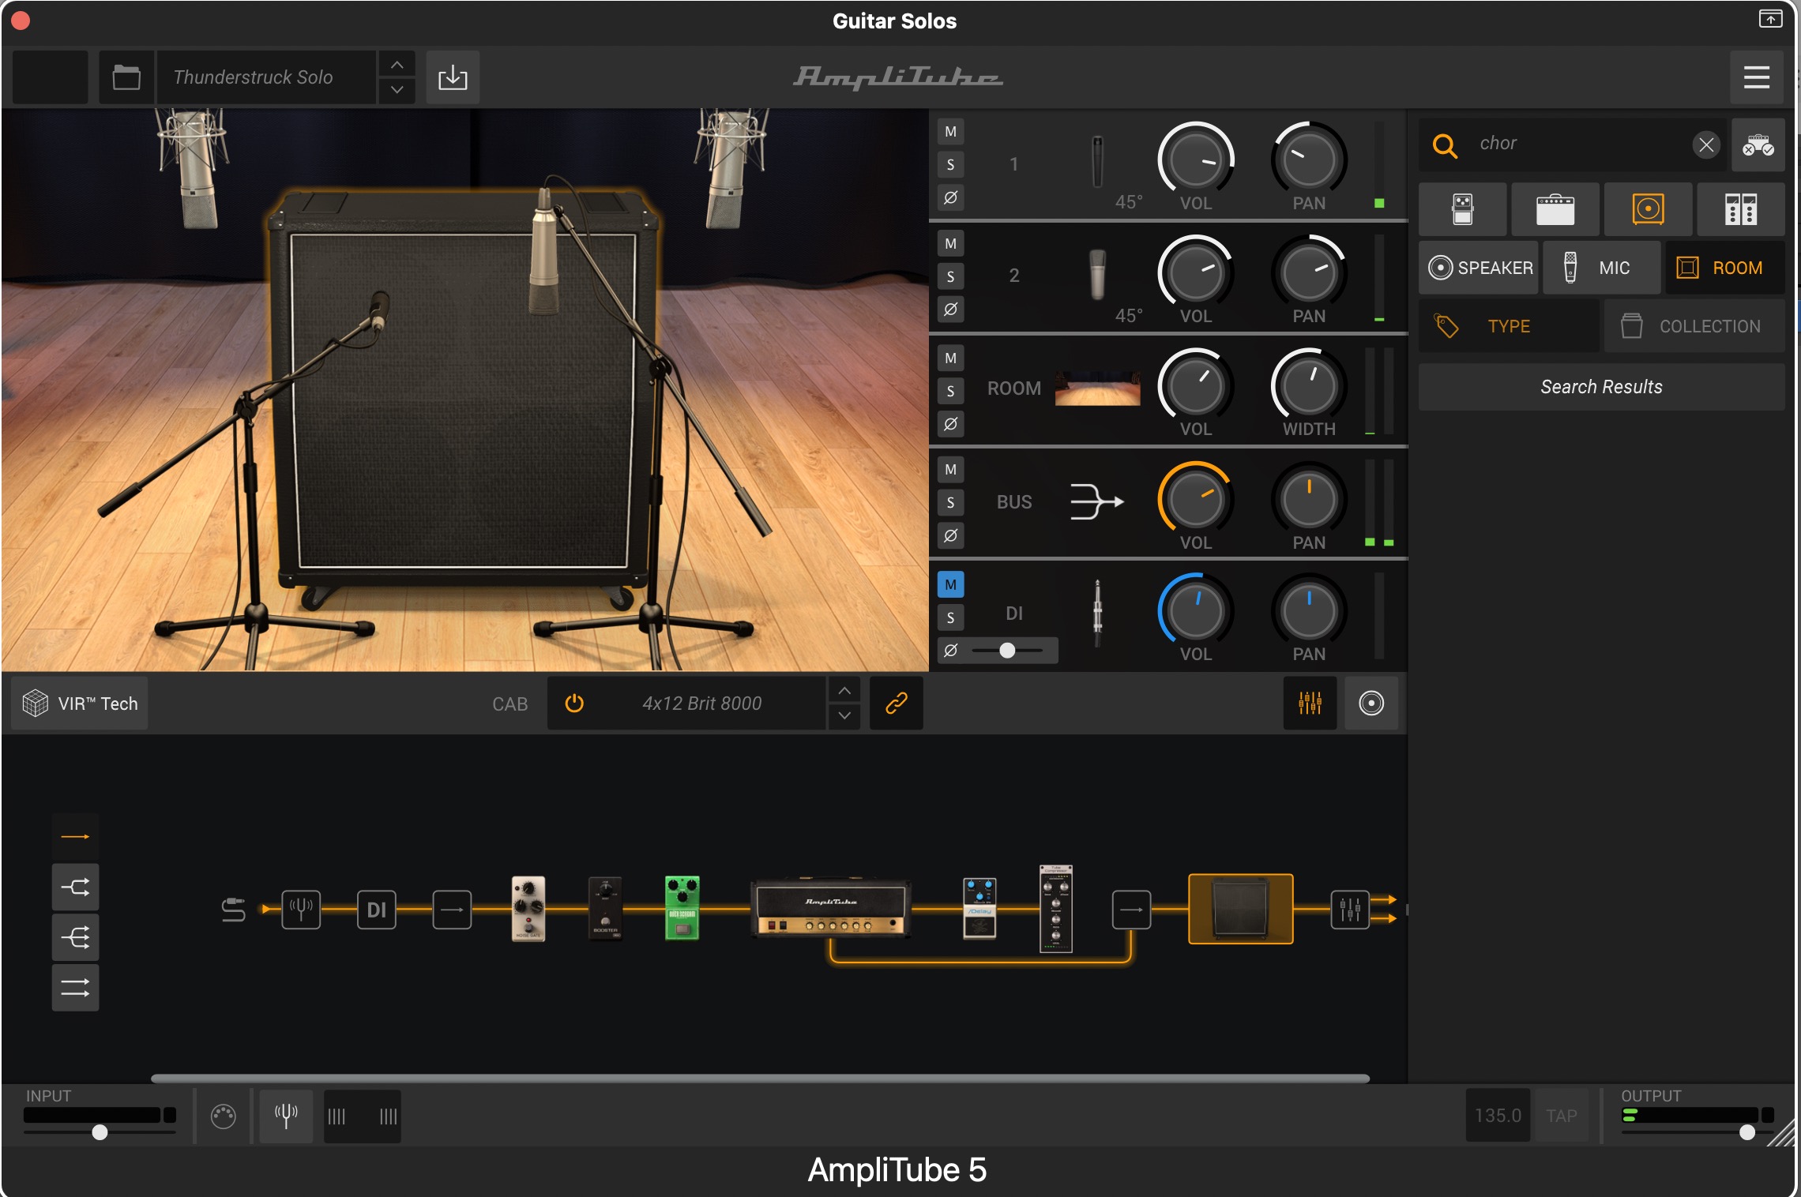Open the mixer block at chain end
Viewport: 1801px width, 1197px height.
[1350, 910]
